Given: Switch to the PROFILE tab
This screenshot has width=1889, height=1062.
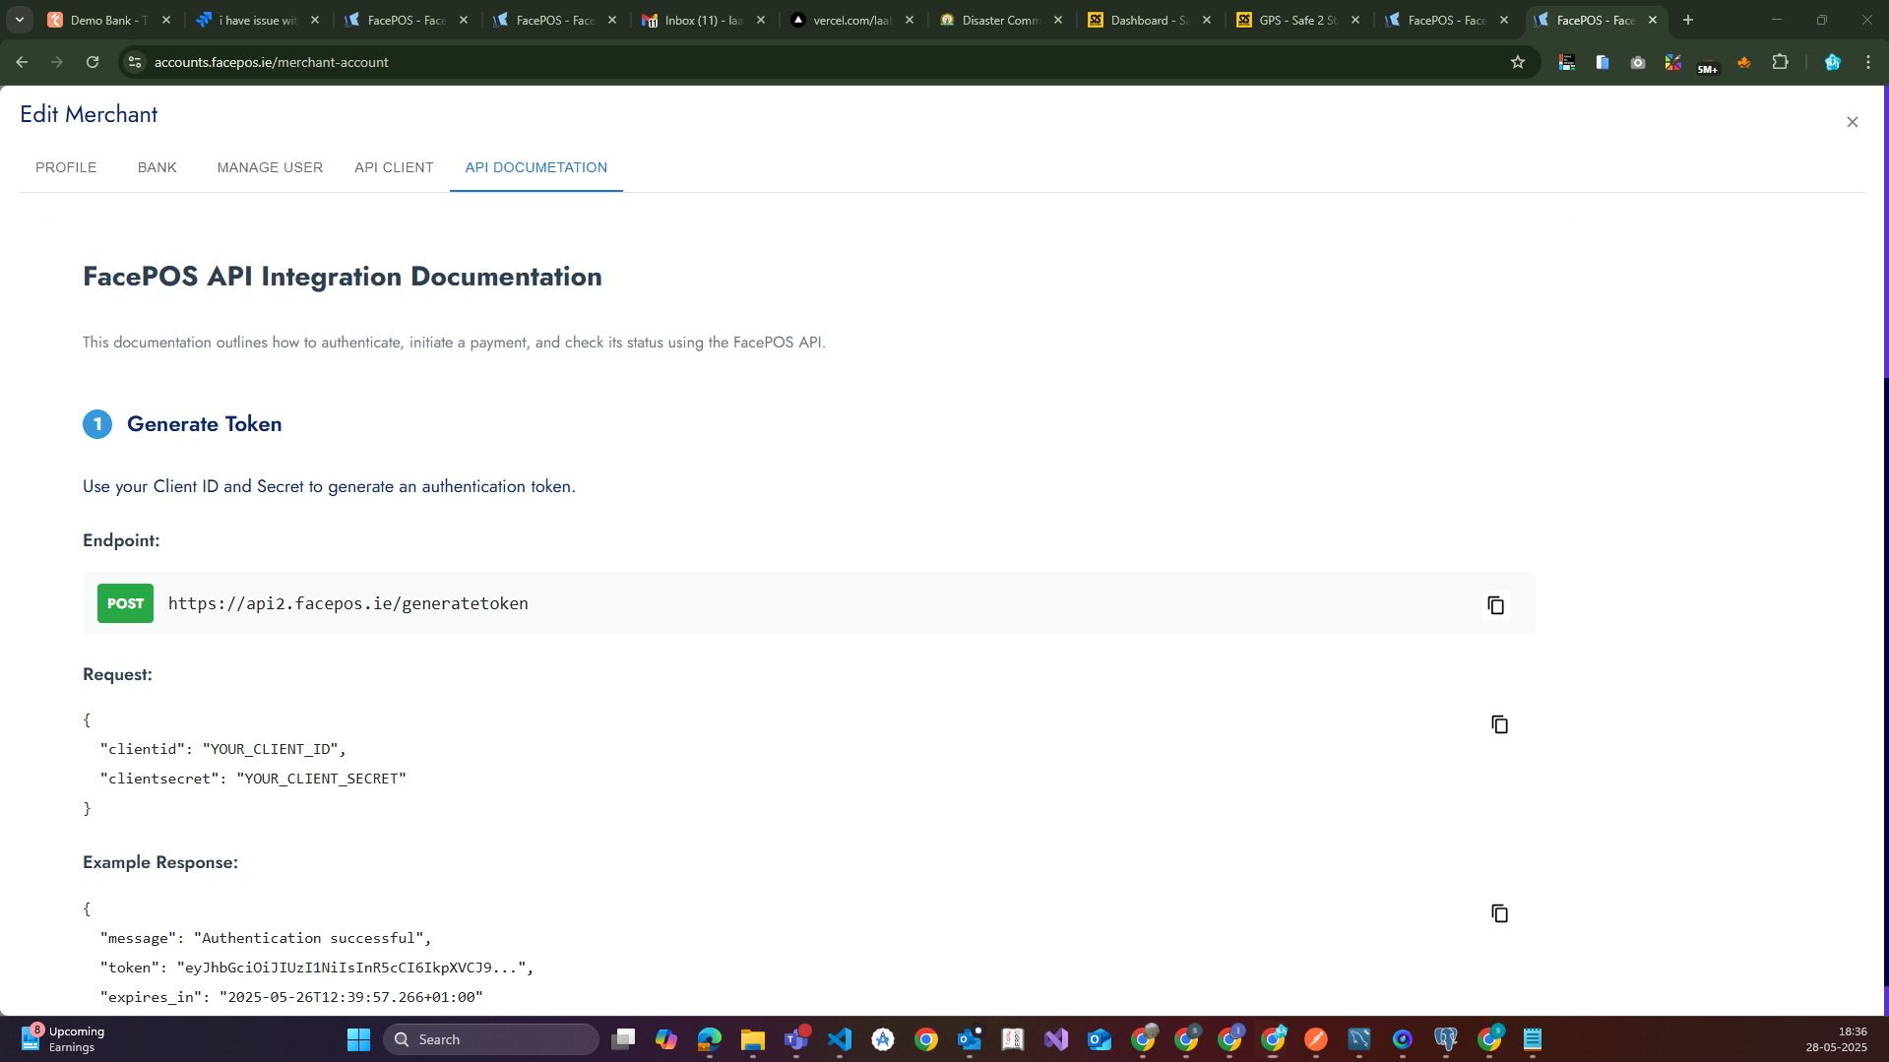Looking at the screenshot, I should [x=66, y=167].
